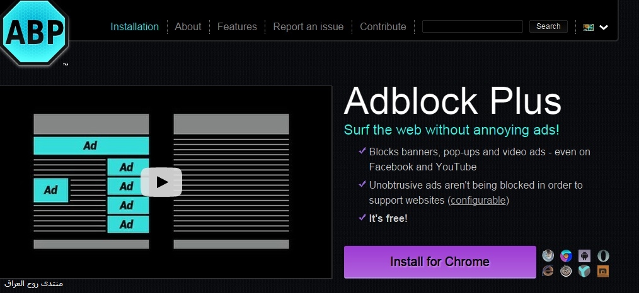This screenshot has width=639, height=293.
Task: Select the Opera browser icon
Action: click(x=603, y=256)
